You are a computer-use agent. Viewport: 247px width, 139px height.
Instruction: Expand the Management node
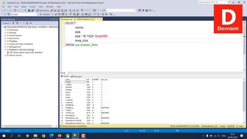coord(5,47)
